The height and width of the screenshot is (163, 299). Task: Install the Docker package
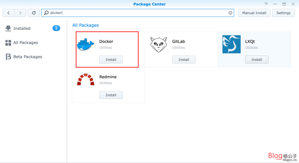(x=111, y=59)
